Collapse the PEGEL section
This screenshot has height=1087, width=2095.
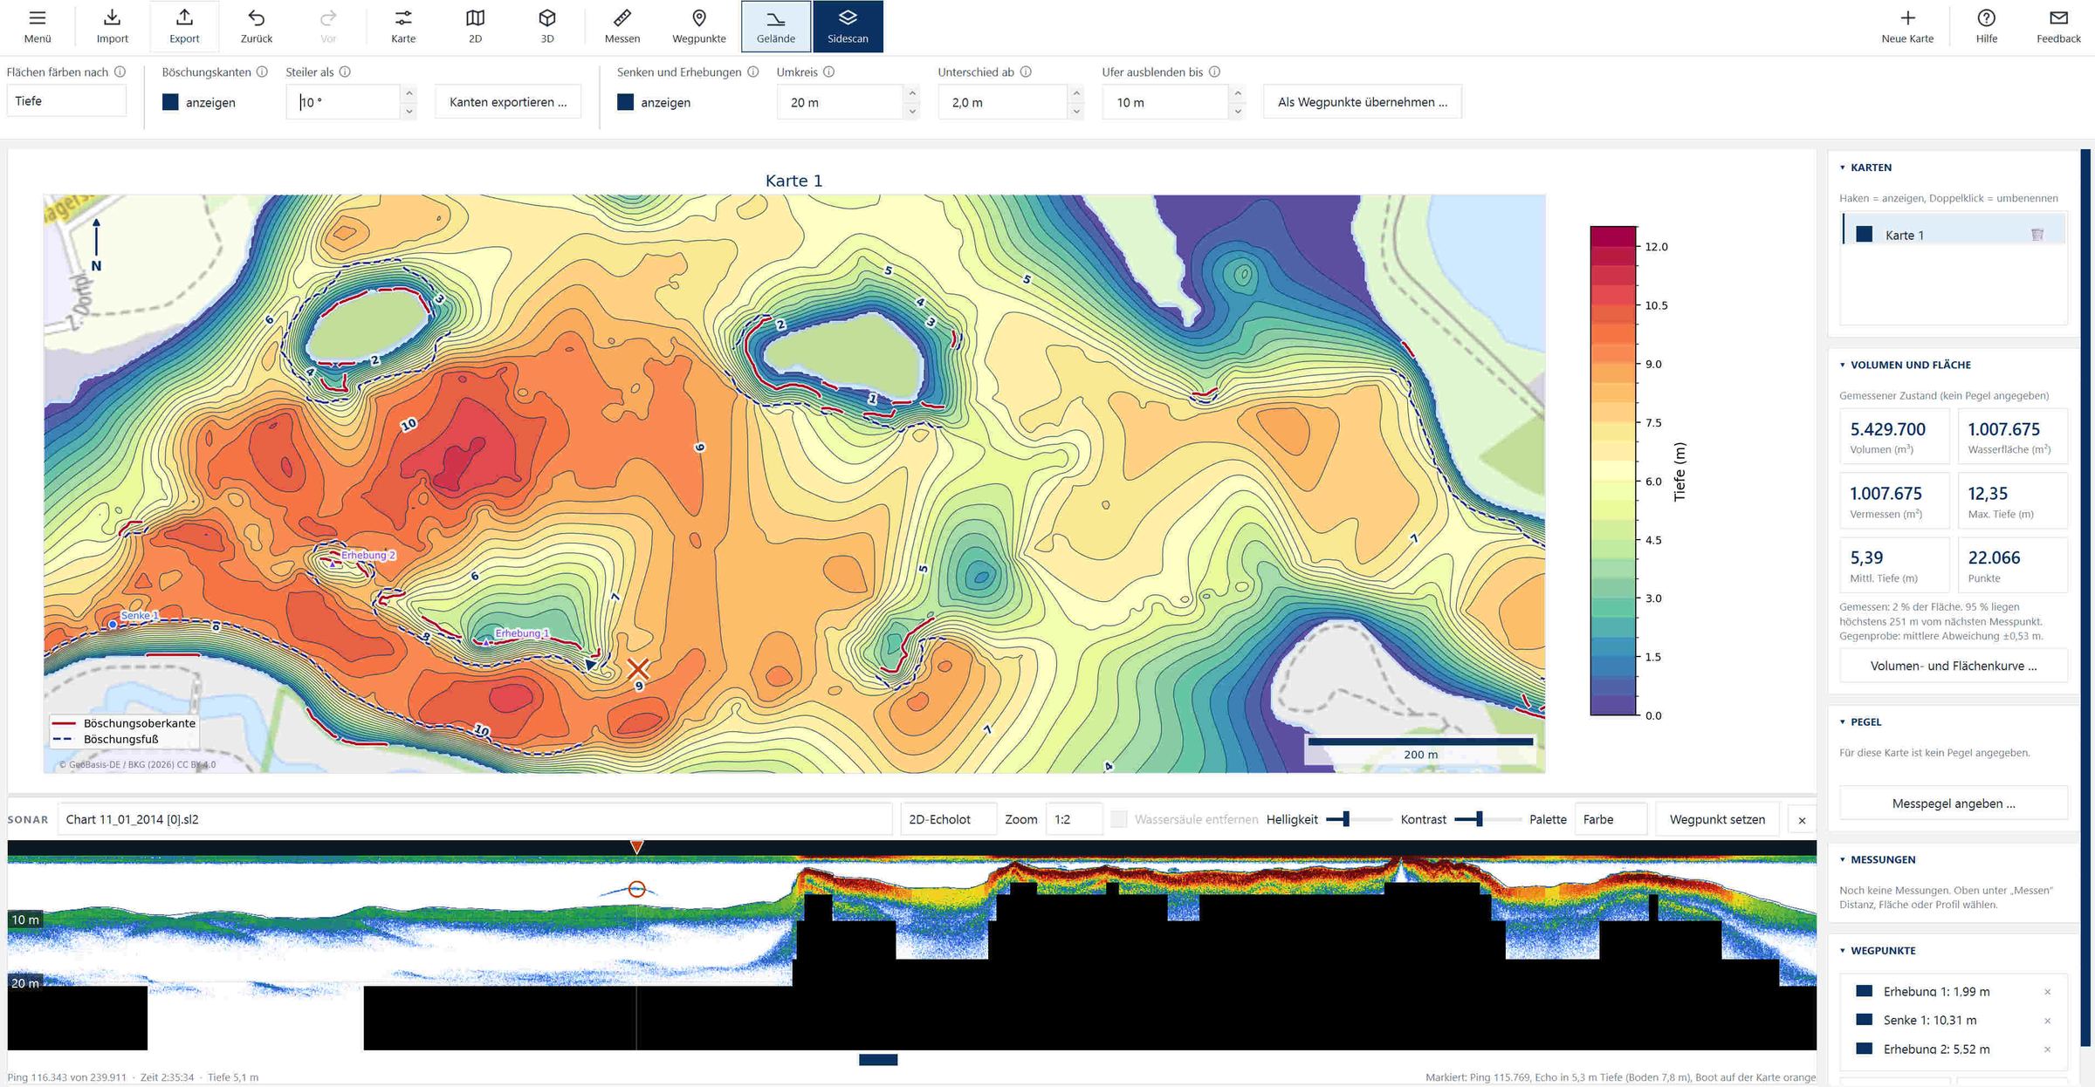tap(1860, 721)
